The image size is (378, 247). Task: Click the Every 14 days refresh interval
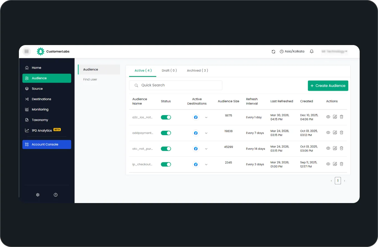[255, 149]
